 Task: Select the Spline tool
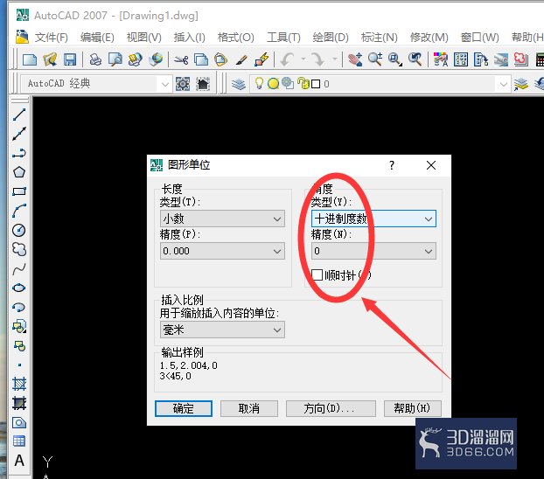coord(19,268)
